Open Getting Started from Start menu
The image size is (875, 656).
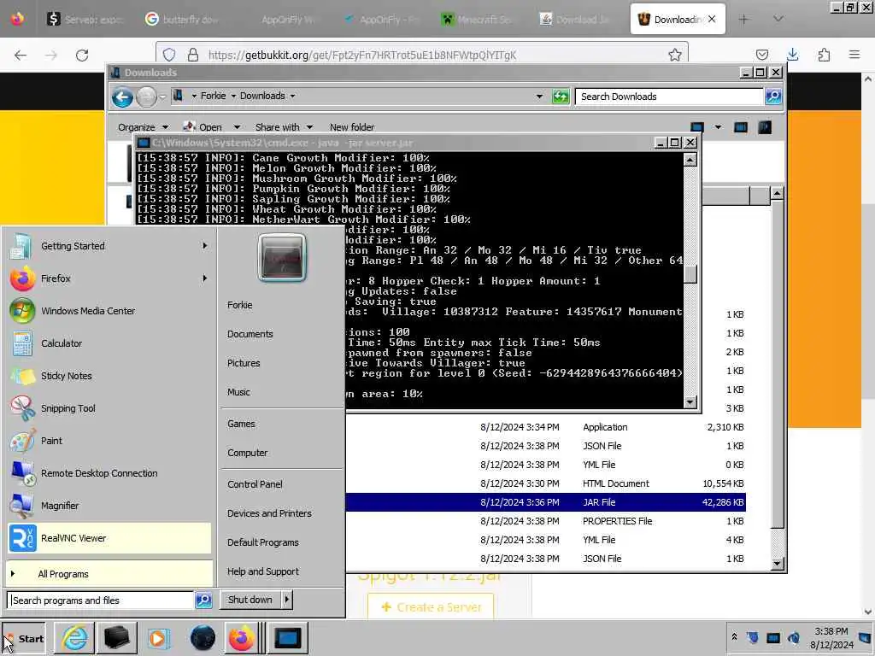[110, 246]
